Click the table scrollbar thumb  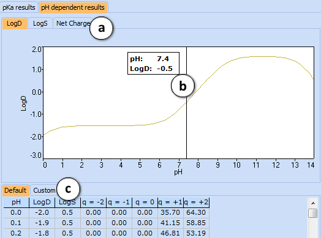[313, 213]
